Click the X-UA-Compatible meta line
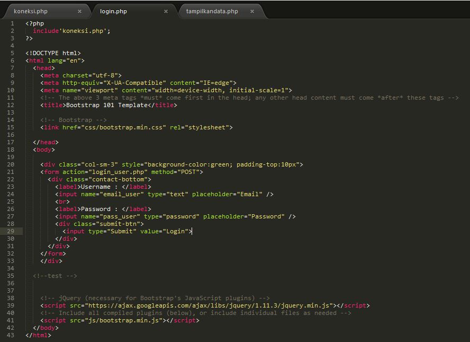470x342 pixels. click(x=139, y=83)
